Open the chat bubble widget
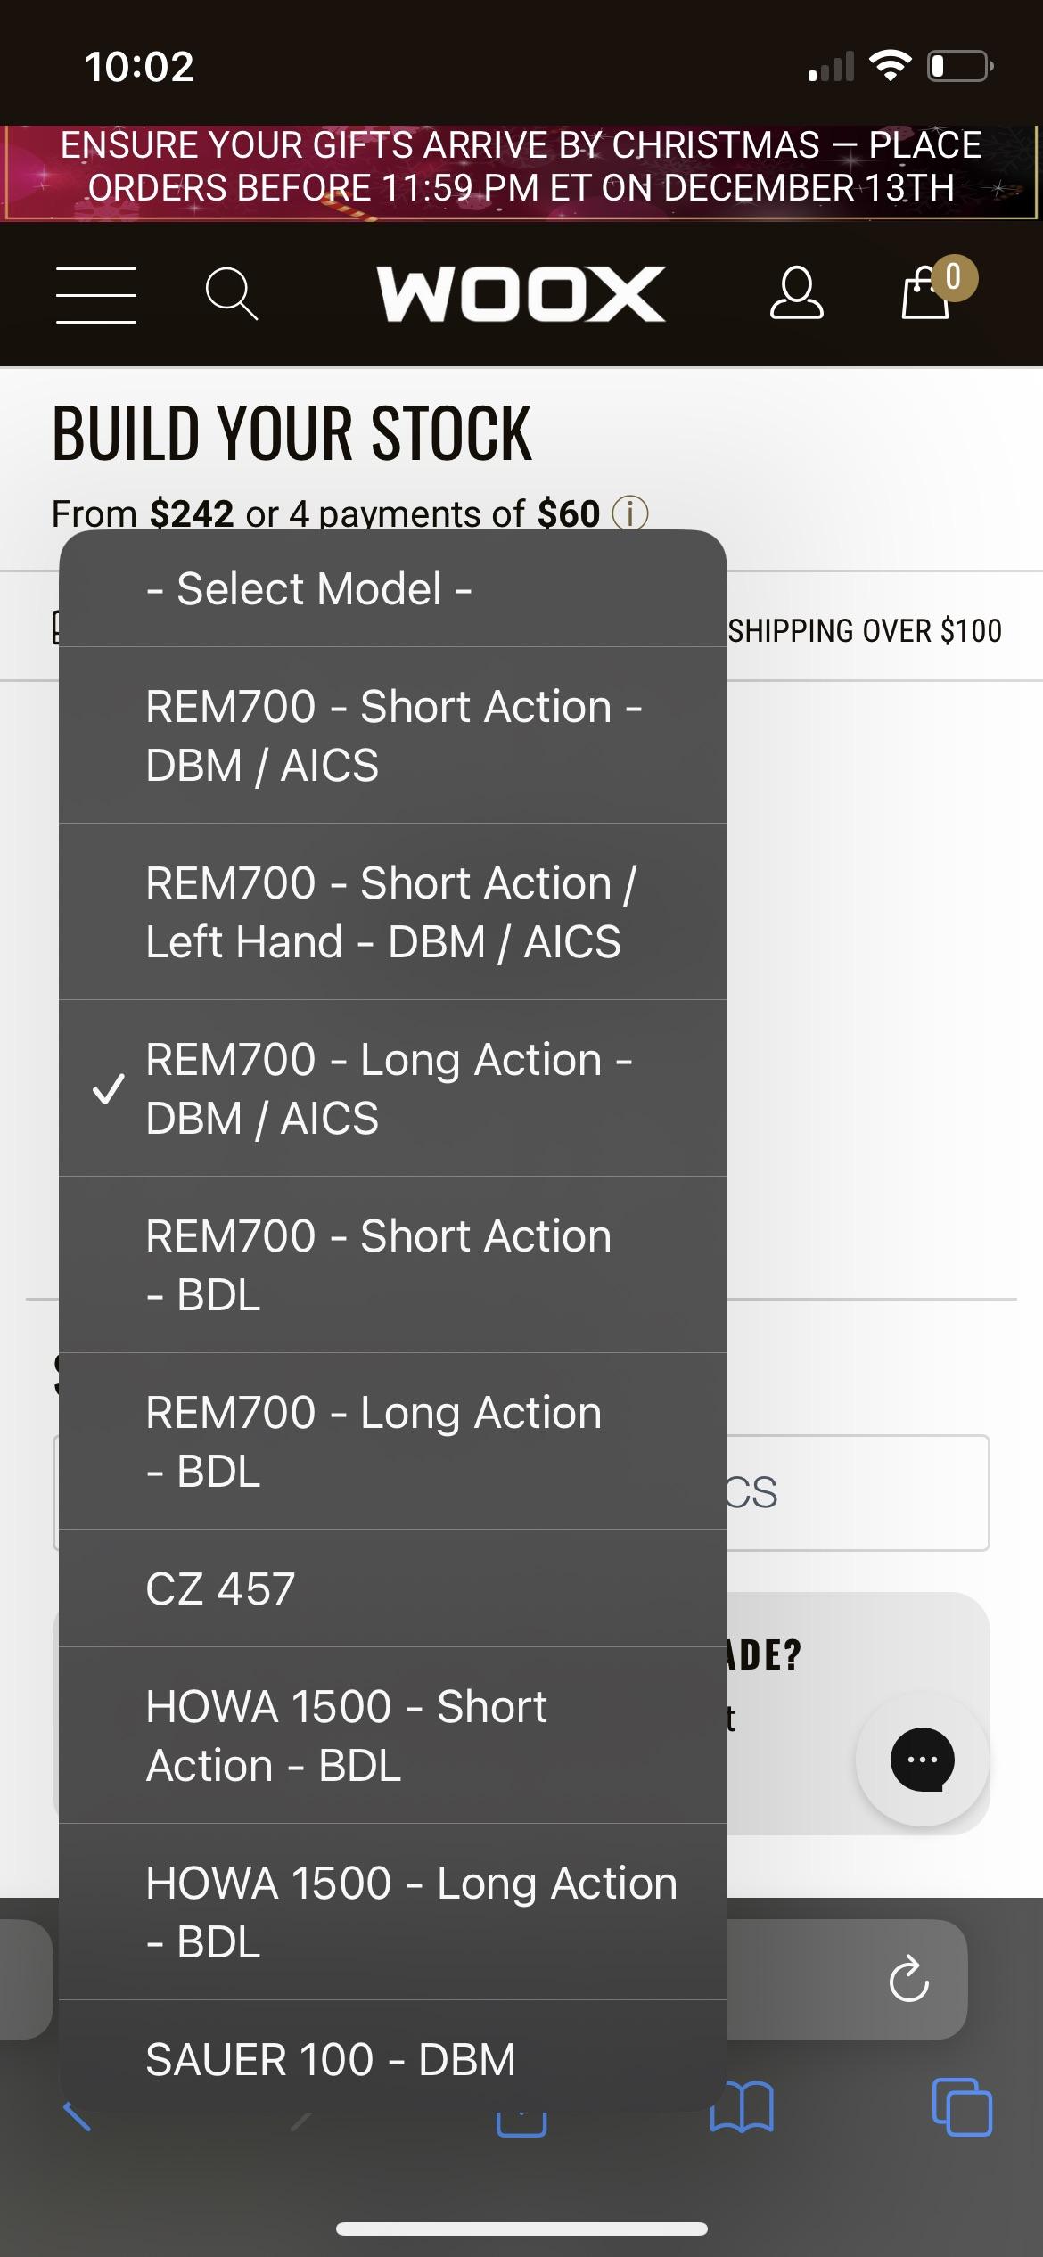The height and width of the screenshot is (2257, 1043). pyautogui.click(x=923, y=1760)
